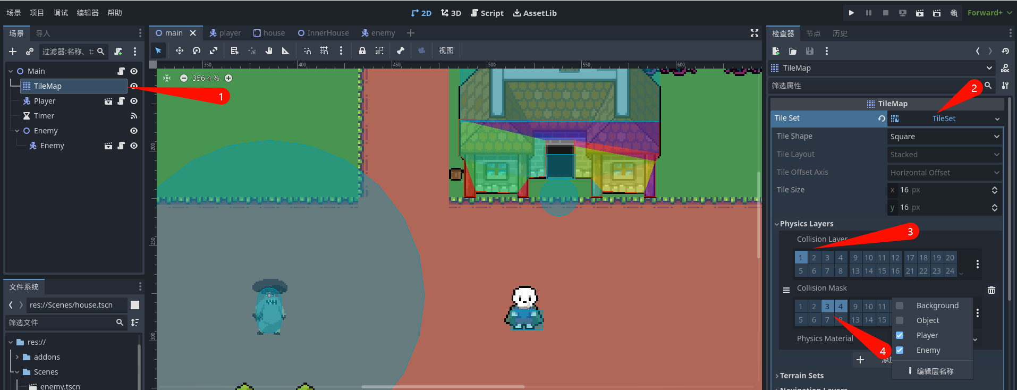The height and width of the screenshot is (390, 1017).
Task: Choose the Move Mode tool
Action: coord(180,50)
